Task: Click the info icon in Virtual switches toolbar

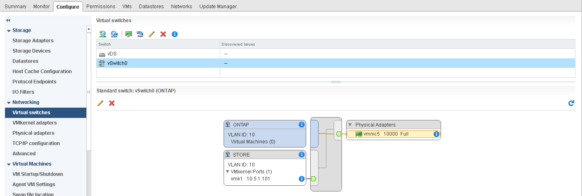Action: tap(174, 34)
